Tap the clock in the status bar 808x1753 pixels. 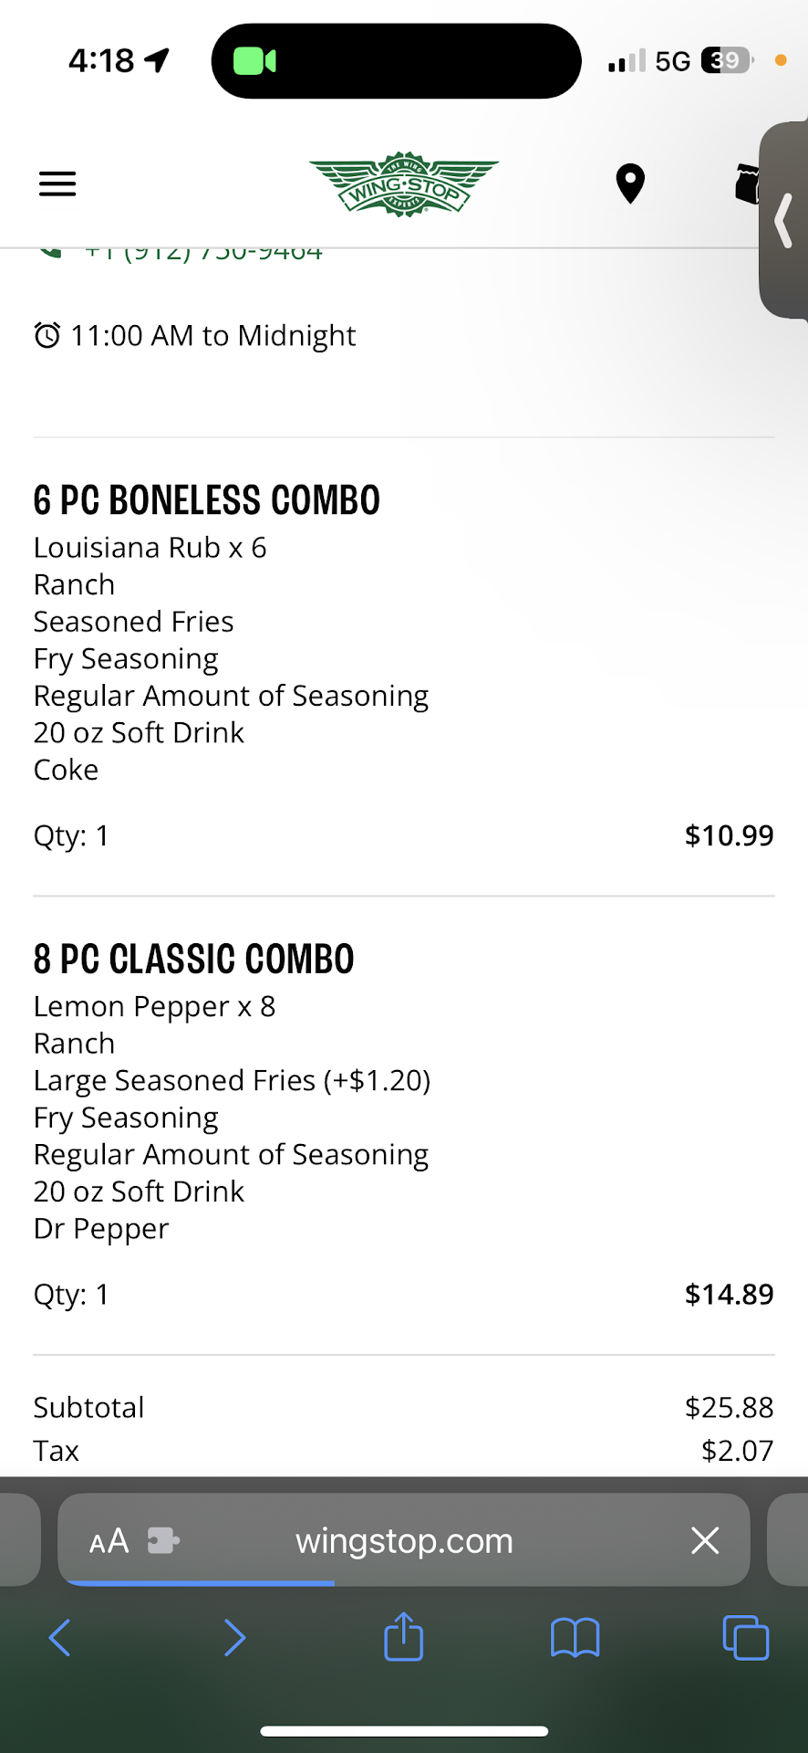[101, 61]
